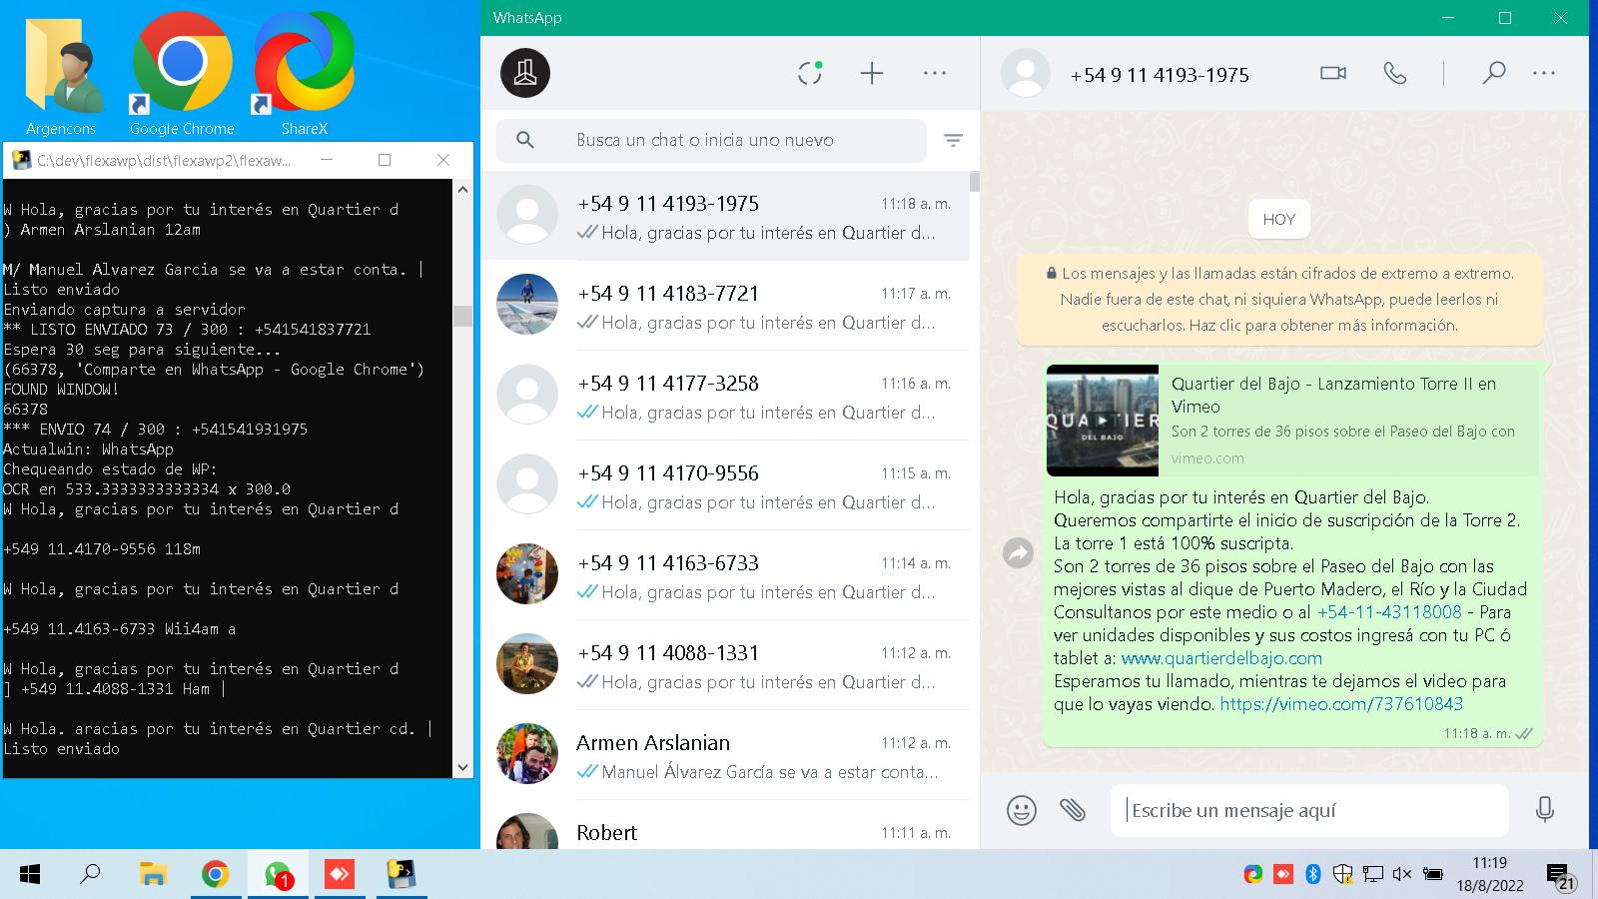Image resolution: width=1598 pixels, height=899 pixels.
Task: Click the chat search input box
Action: pyautogui.click(x=711, y=140)
